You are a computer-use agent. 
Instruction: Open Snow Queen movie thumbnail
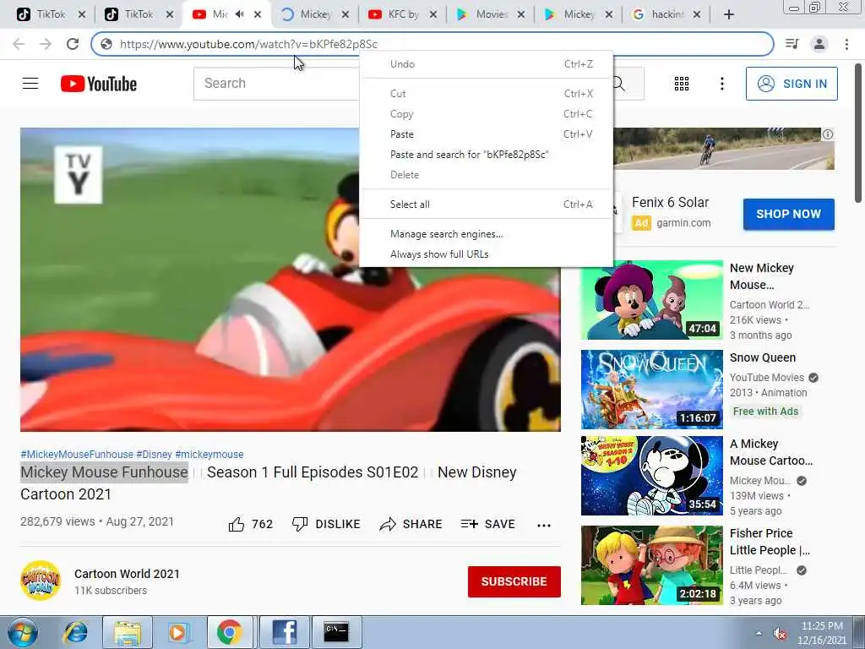pyautogui.click(x=651, y=390)
